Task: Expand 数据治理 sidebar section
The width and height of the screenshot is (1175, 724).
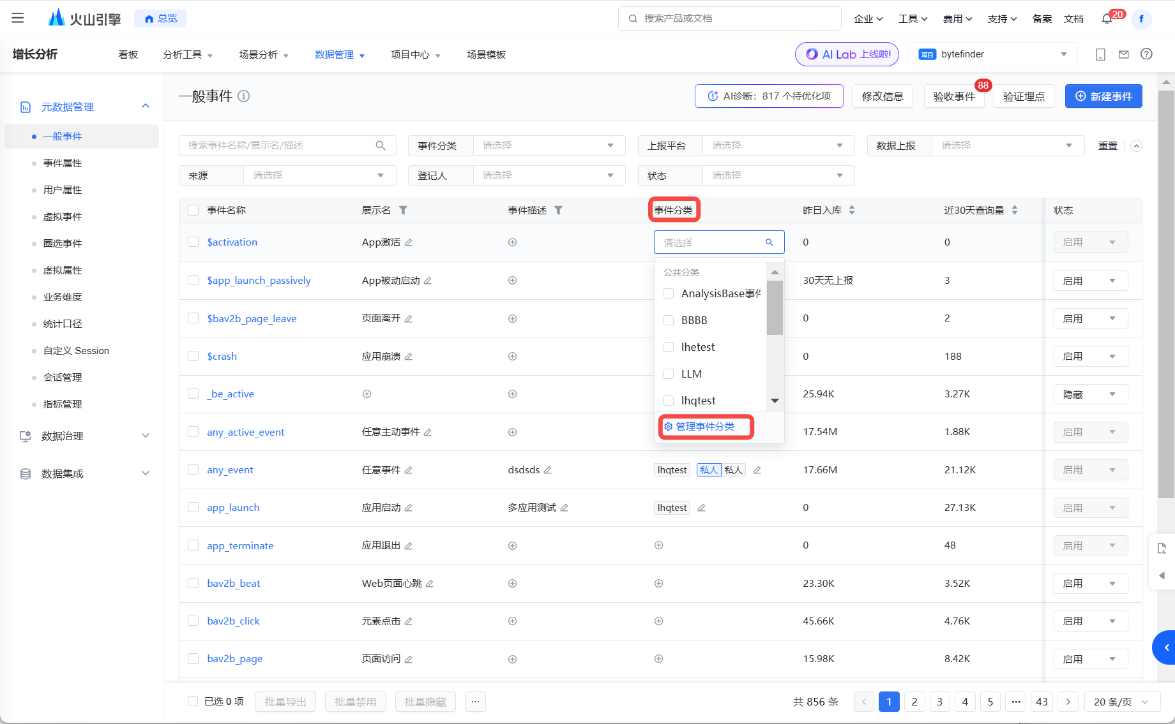Action: pyautogui.click(x=86, y=436)
